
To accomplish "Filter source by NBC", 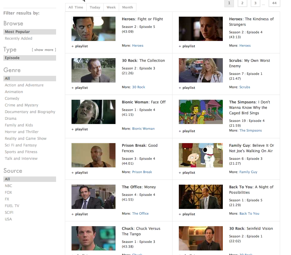I will 8,186.
